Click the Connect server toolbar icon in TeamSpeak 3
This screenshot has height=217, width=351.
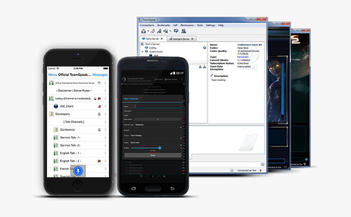click(144, 31)
